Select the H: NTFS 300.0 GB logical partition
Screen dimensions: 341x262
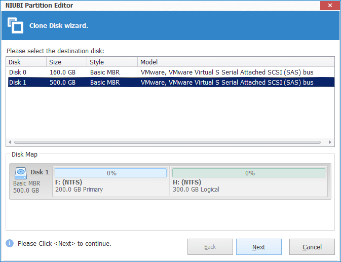[x=249, y=185]
